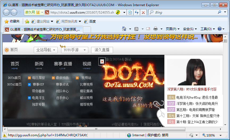Image resolution: width=230 pixels, height=140 pixels.
Task: Click the horizontal scrollbar thumb
Action: pyautogui.click(x=96, y=129)
